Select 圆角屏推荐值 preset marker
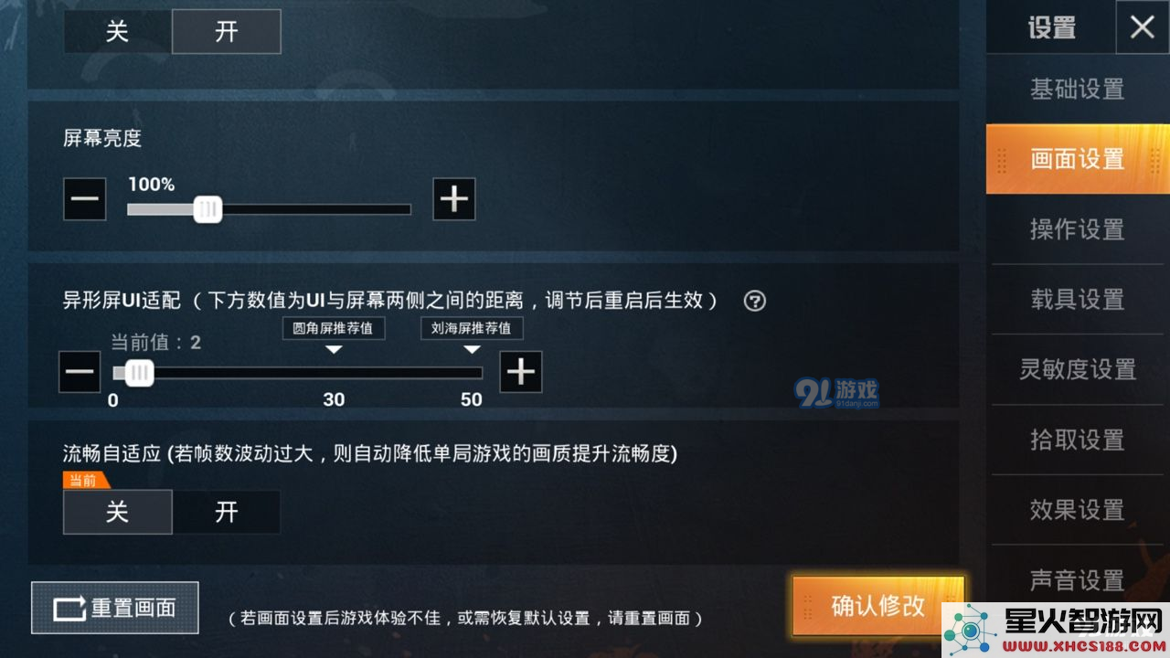1170x658 pixels. click(334, 328)
